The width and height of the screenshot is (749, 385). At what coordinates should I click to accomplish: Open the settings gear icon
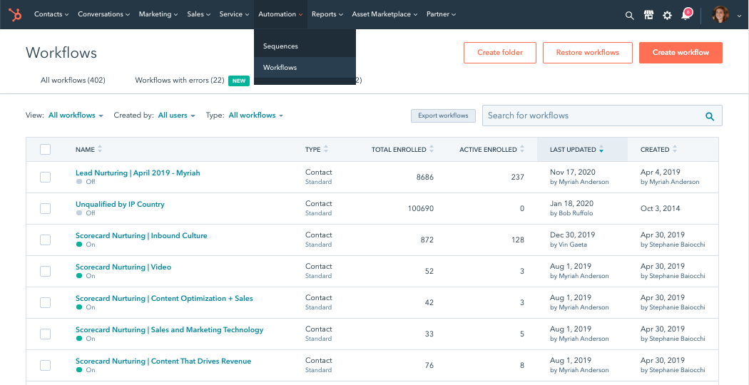point(667,15)
